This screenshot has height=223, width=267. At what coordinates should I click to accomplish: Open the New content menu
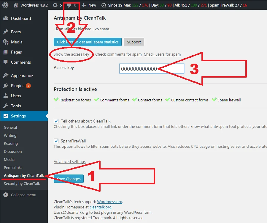pos(89,5)
